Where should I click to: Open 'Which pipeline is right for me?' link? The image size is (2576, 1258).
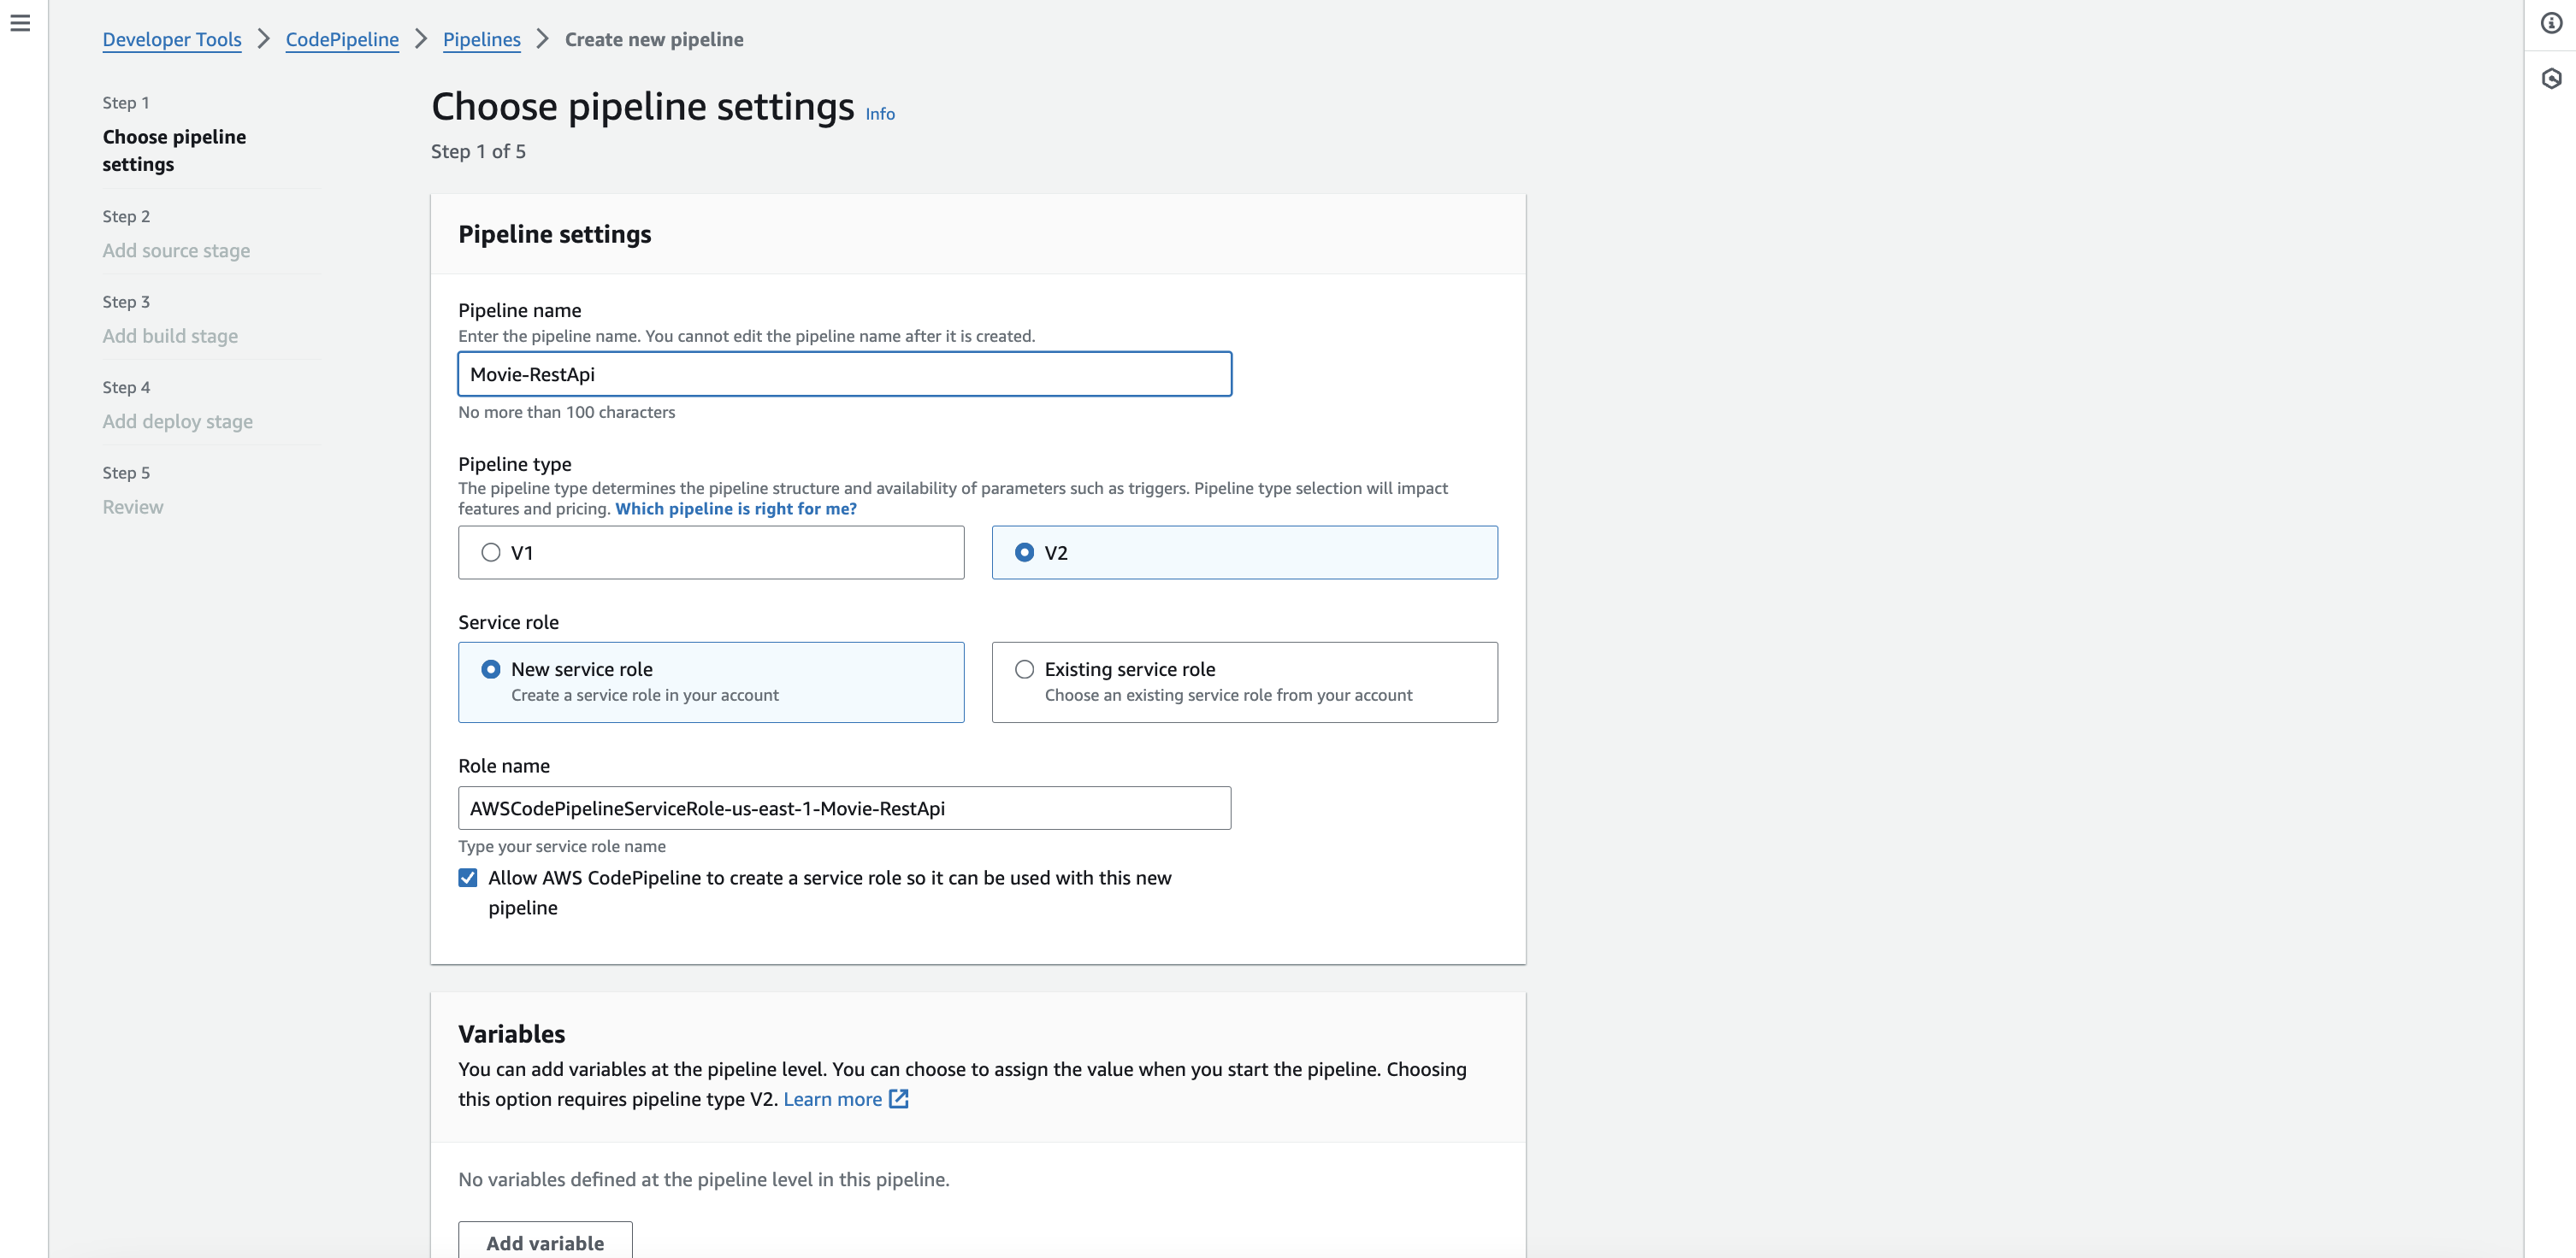pos(735,508)
